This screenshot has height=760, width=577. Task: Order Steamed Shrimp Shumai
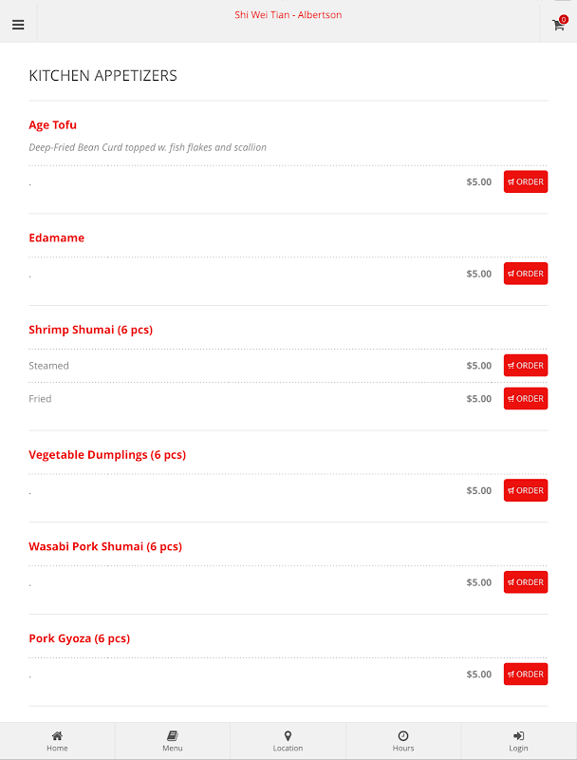click(525, 365)
